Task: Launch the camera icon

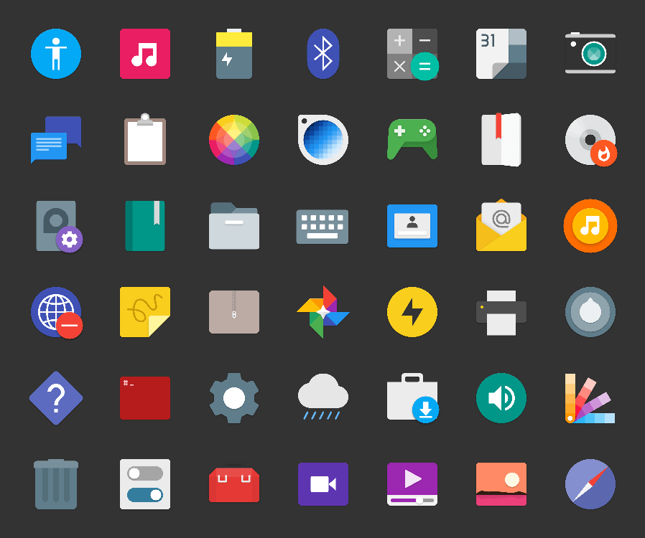Action: tap(590, 53)
